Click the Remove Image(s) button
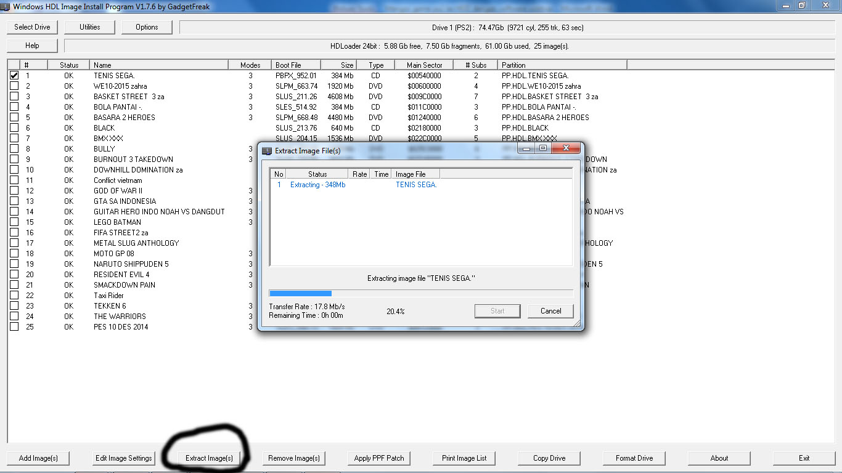 294,458
